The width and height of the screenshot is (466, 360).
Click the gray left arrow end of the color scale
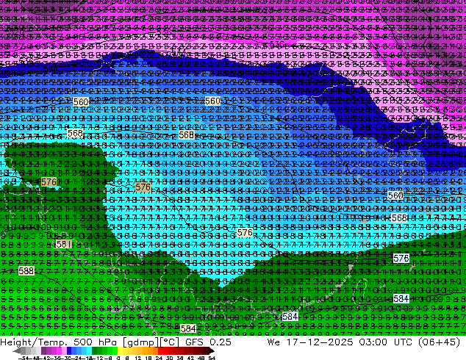click(x=16, y=351)
